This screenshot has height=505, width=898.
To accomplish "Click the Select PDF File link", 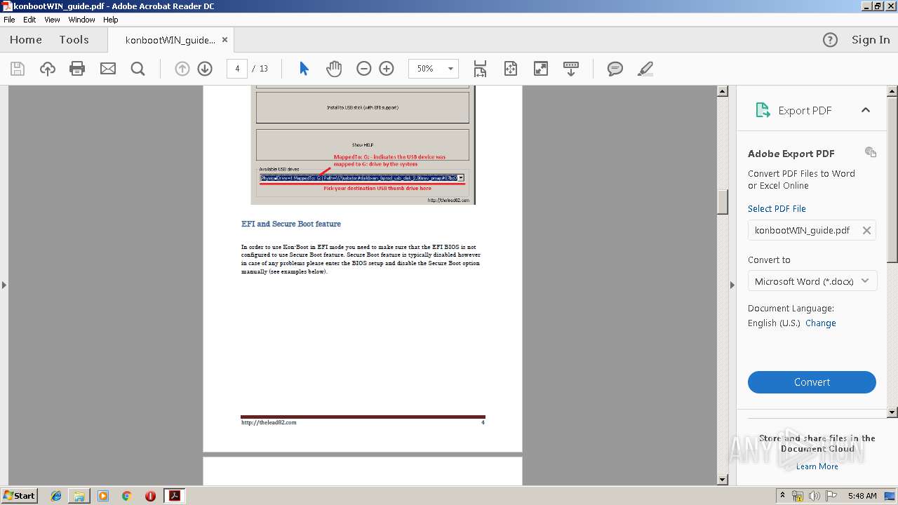I will coord(777,208).
